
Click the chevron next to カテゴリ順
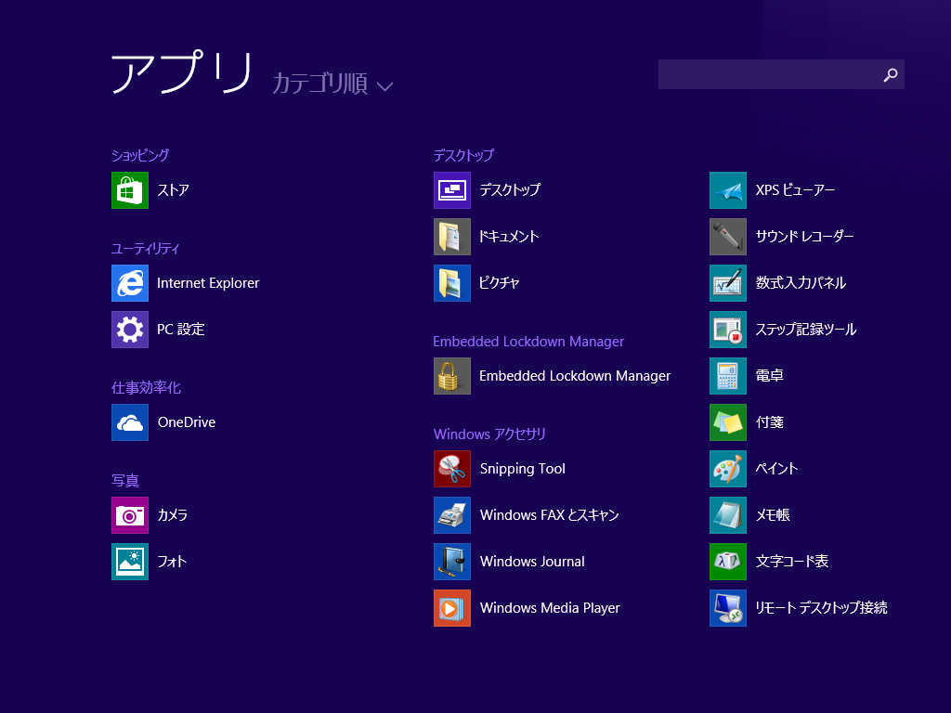384,86
